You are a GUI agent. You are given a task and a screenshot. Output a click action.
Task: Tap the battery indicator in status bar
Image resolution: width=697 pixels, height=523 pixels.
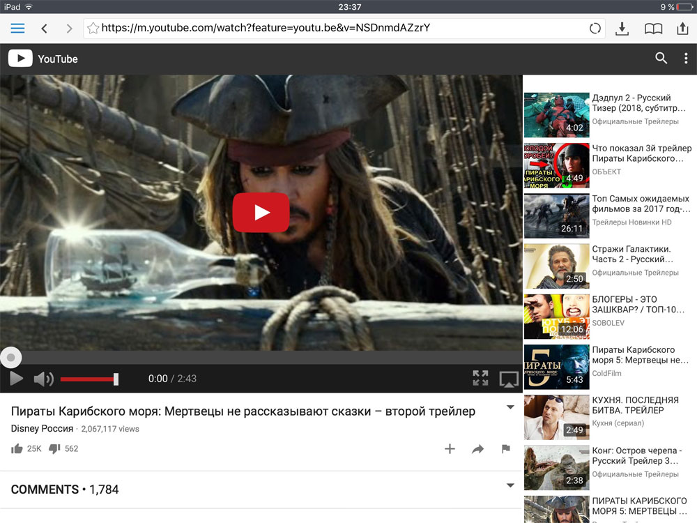click(684, 7)
